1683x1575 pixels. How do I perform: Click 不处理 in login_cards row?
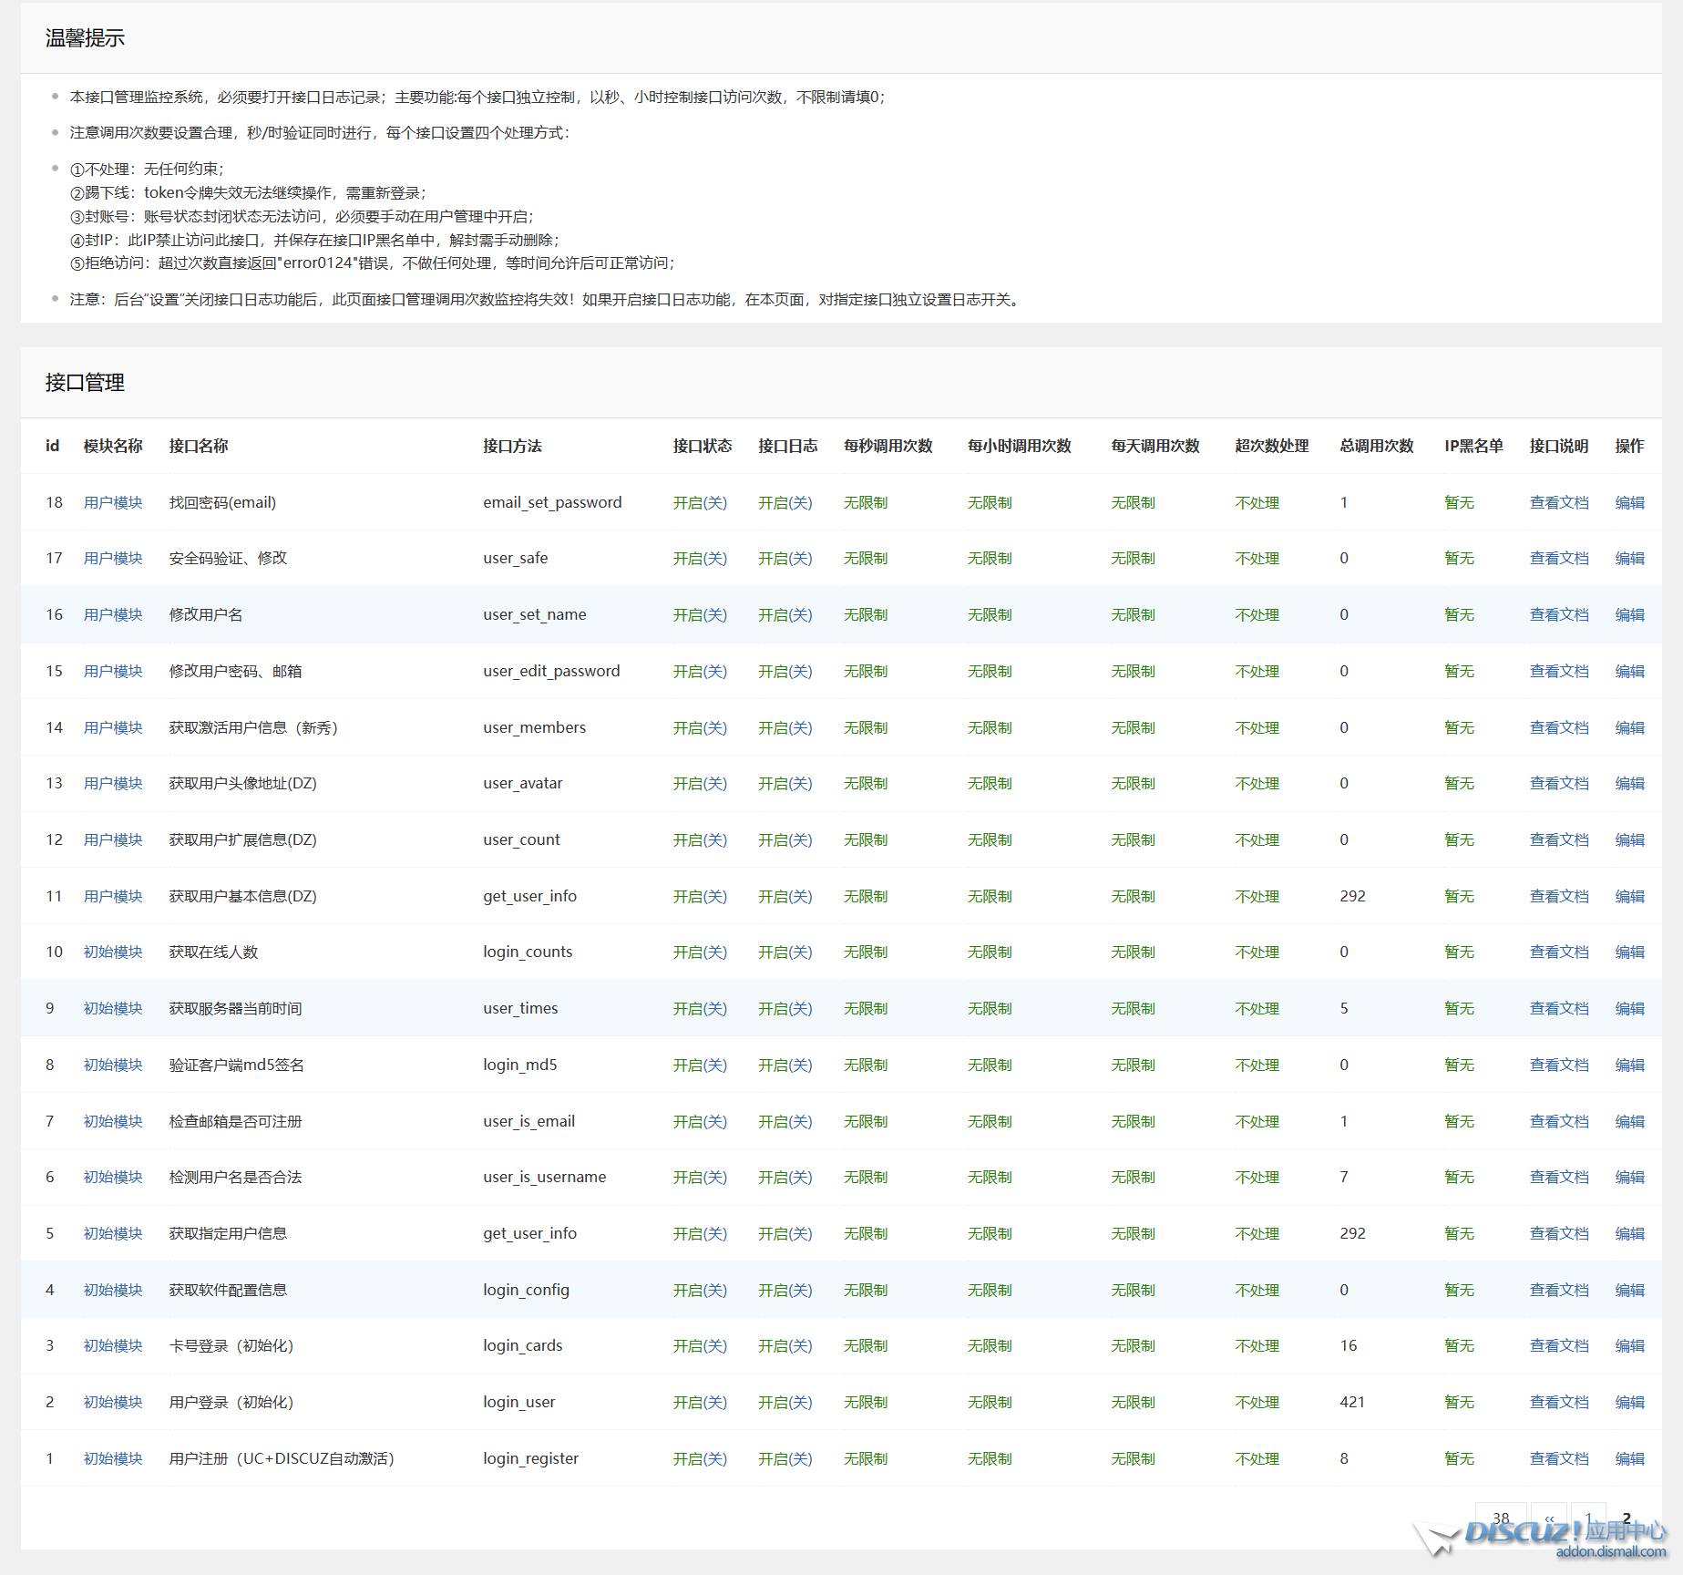tap(1257, 1345)
